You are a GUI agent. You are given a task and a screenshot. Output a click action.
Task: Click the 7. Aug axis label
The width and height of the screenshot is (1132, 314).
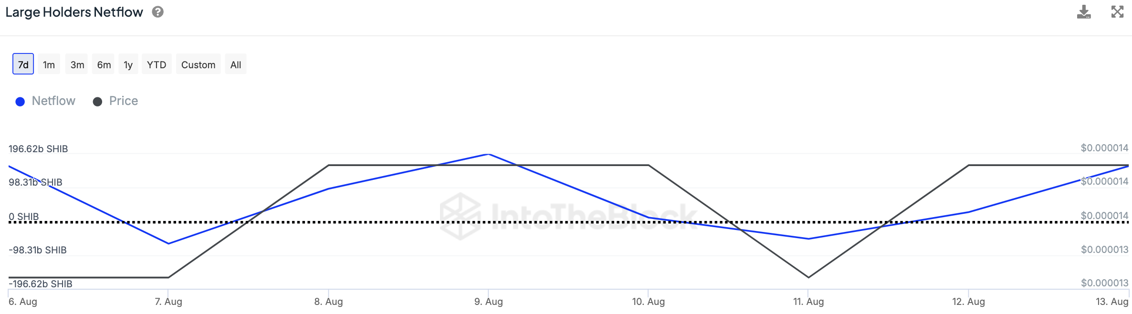point(168,302)
